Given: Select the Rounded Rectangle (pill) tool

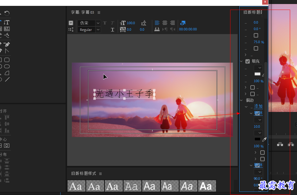Looking at the screenshot, I should [7, 66].
